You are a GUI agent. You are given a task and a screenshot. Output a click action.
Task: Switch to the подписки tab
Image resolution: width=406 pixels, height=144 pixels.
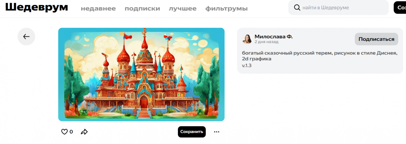click(x=142, y=9)
